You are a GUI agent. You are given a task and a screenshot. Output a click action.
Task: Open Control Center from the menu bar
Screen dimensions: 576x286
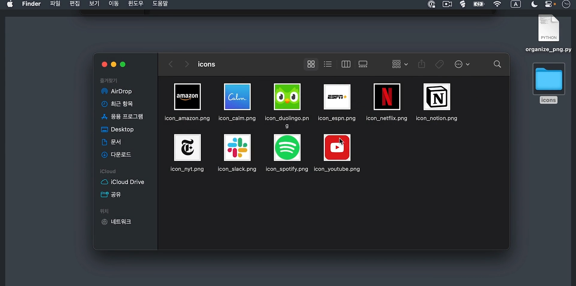point(549,4)
